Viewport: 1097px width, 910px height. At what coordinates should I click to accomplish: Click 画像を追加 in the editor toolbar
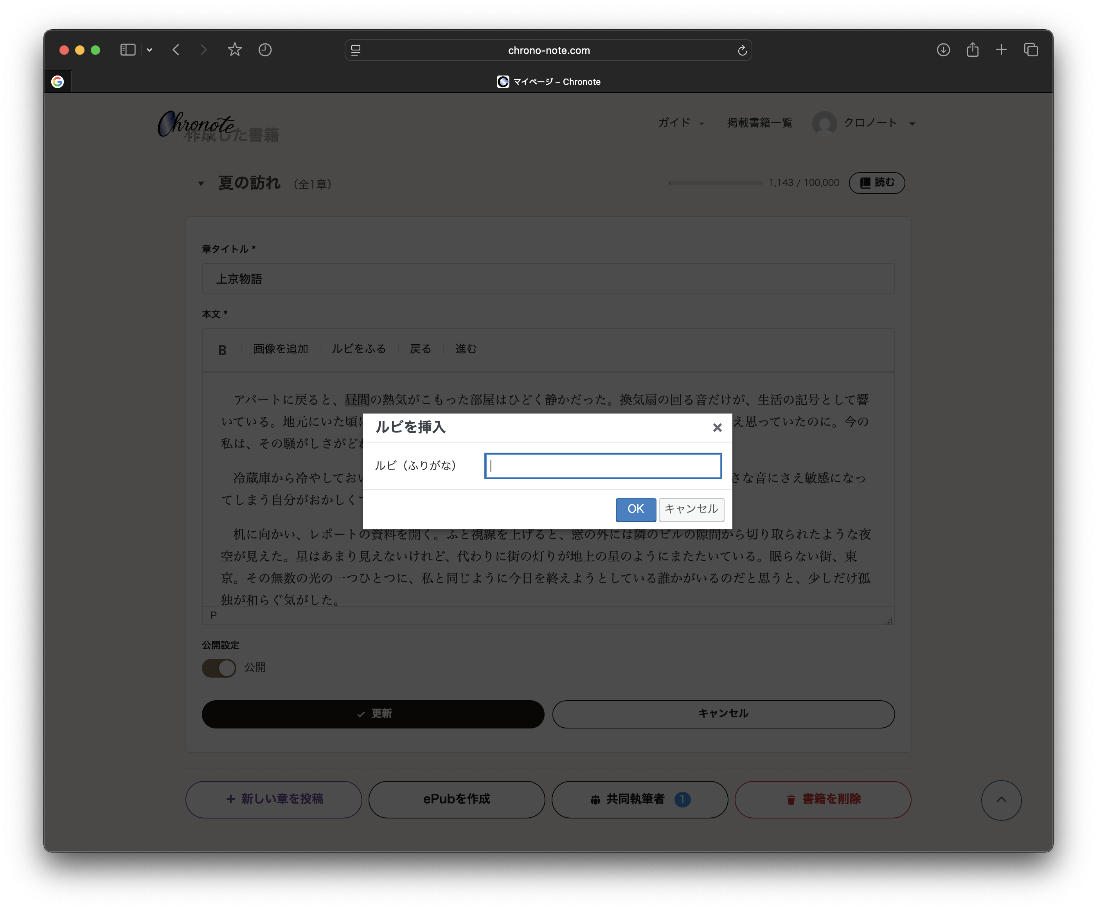281,349
